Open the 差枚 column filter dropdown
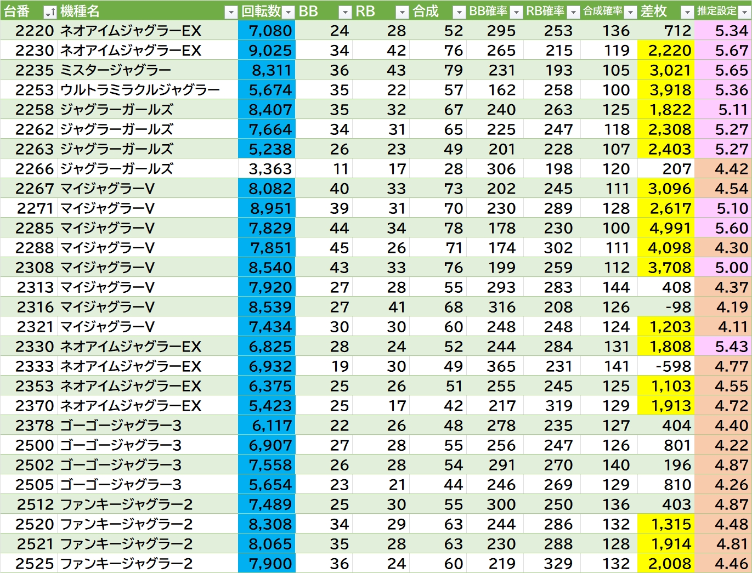The width and height of the screenshot is (752, 573). click(x=687, y=12)
